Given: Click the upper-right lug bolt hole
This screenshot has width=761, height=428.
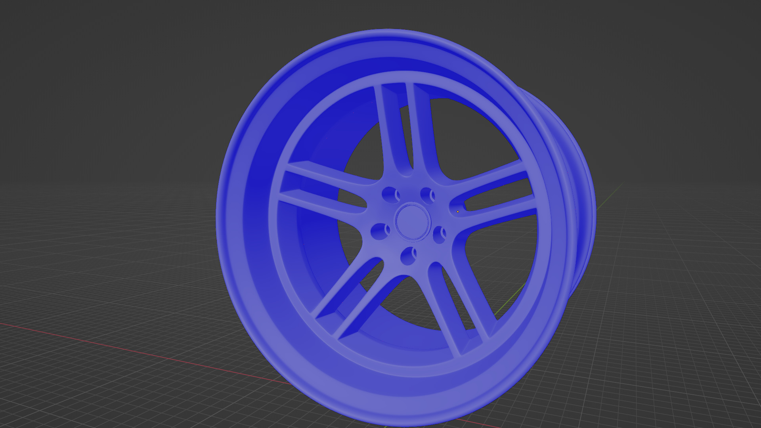Looking at the screenshot, I should coord(428,195).
